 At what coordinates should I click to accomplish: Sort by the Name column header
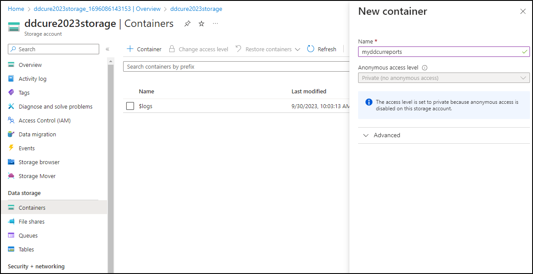[147, 91]
